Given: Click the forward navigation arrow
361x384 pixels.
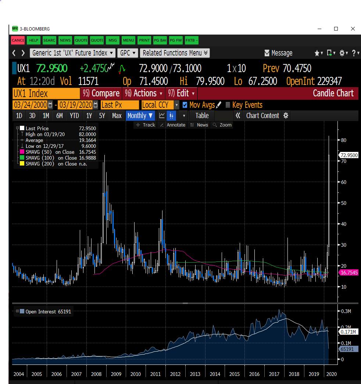Looking at the screenshot, I should click(23, 53).
